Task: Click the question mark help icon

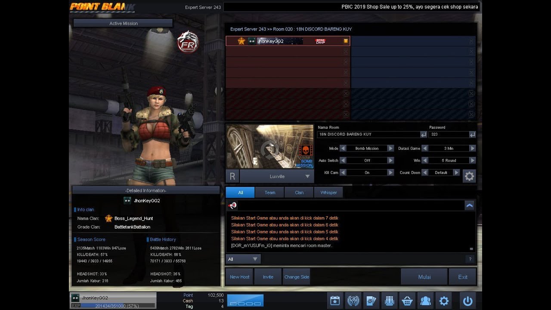Action: pos(470,259)
